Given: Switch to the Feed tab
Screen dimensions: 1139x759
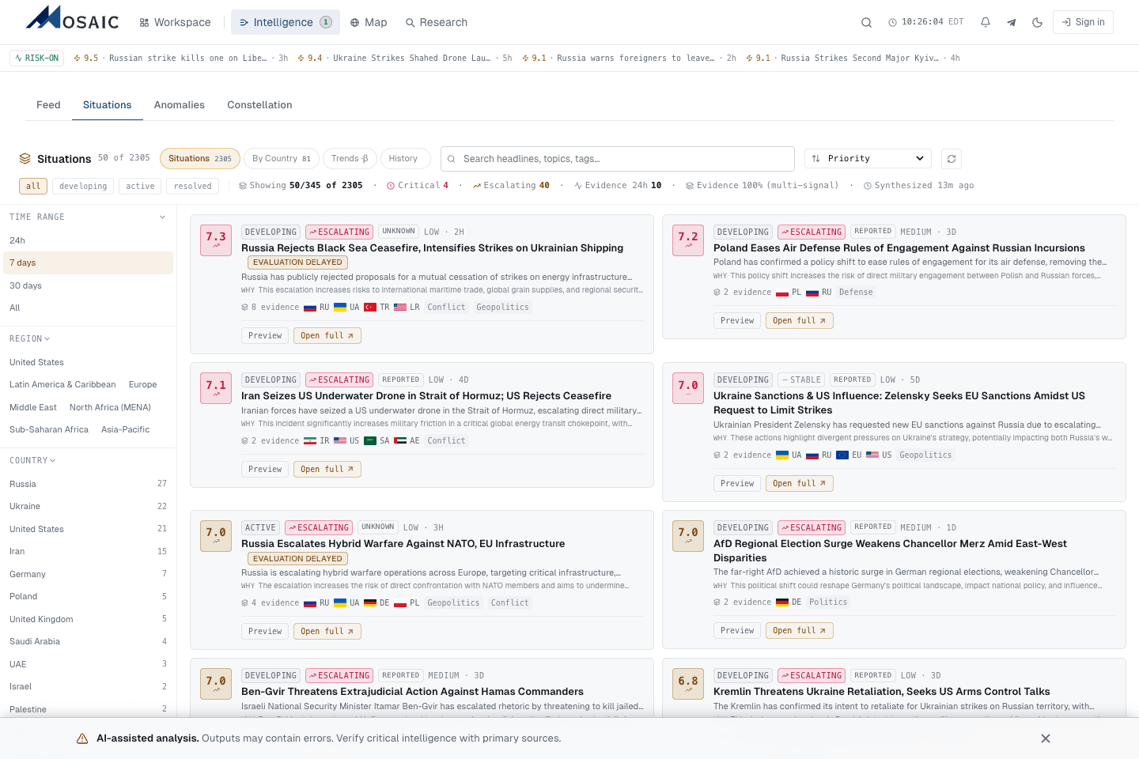Looking at the screenshot, I should [48, 105].
